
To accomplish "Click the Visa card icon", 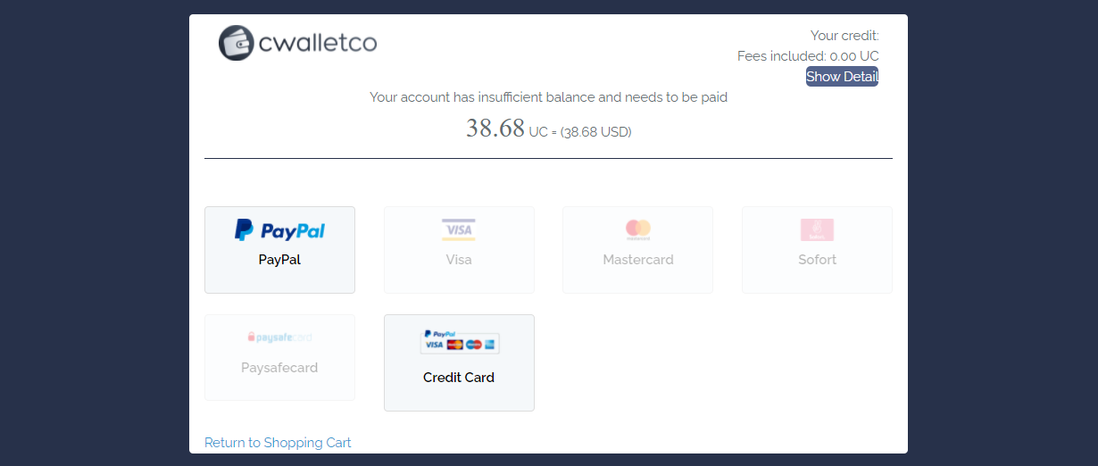I will click(x=459, y=230).
